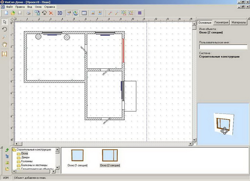Select the arrow pointer tool
Screen dimensions: 250x181
(4, 22)
